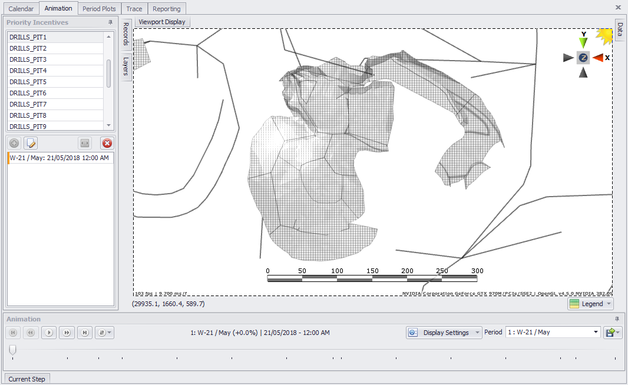Select DRILLS_PIT9 in the list

tap(55, 126)
